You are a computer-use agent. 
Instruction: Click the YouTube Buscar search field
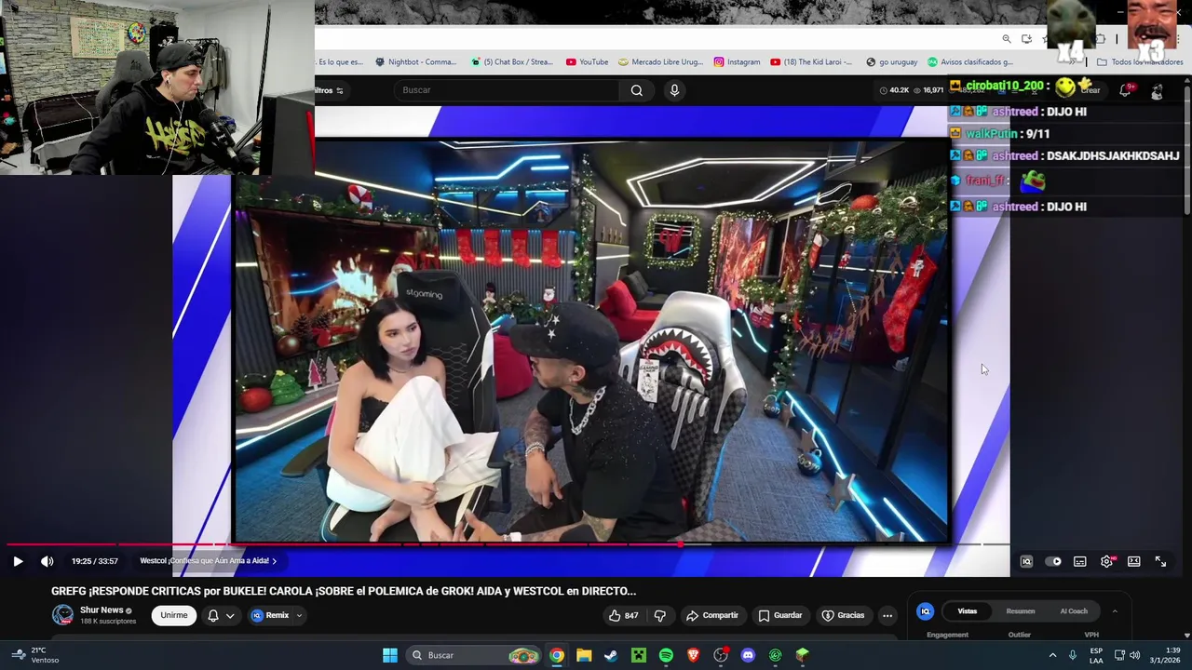[508, 90]
